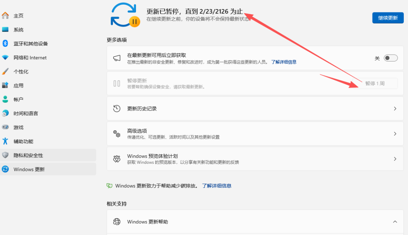Screen dimensions: 408x235
Task: Select Windows 更新 in the sidebar
Action: (48, 169)
